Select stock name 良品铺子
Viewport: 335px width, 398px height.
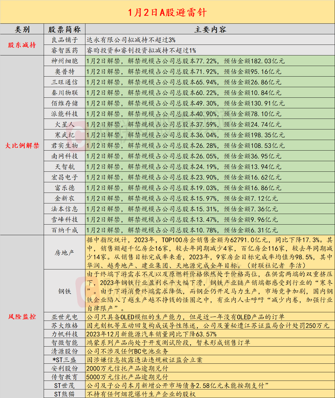[x=65, y=40]
